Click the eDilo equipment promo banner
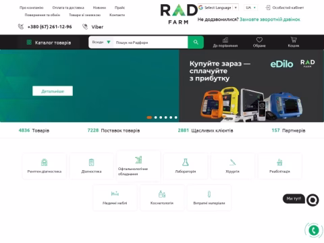The height and width of the screenshot is (243, 324). tap(251, 86)
